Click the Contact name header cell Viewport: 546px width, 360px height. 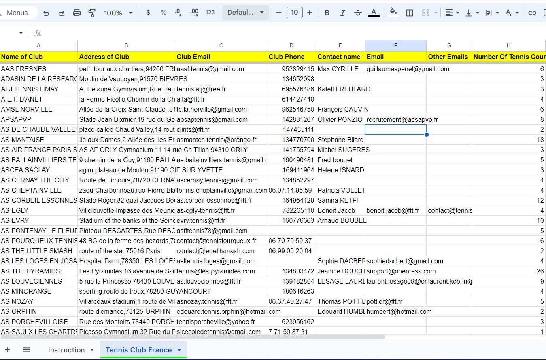pyautogui.click(x=340, y=57)
